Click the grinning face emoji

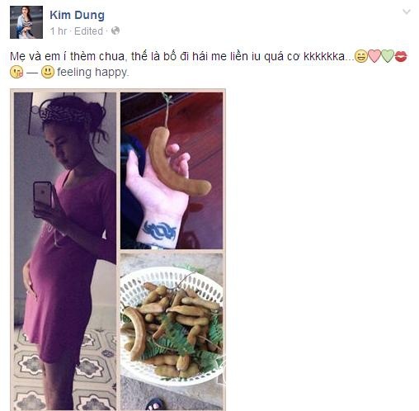pos(360,56)
